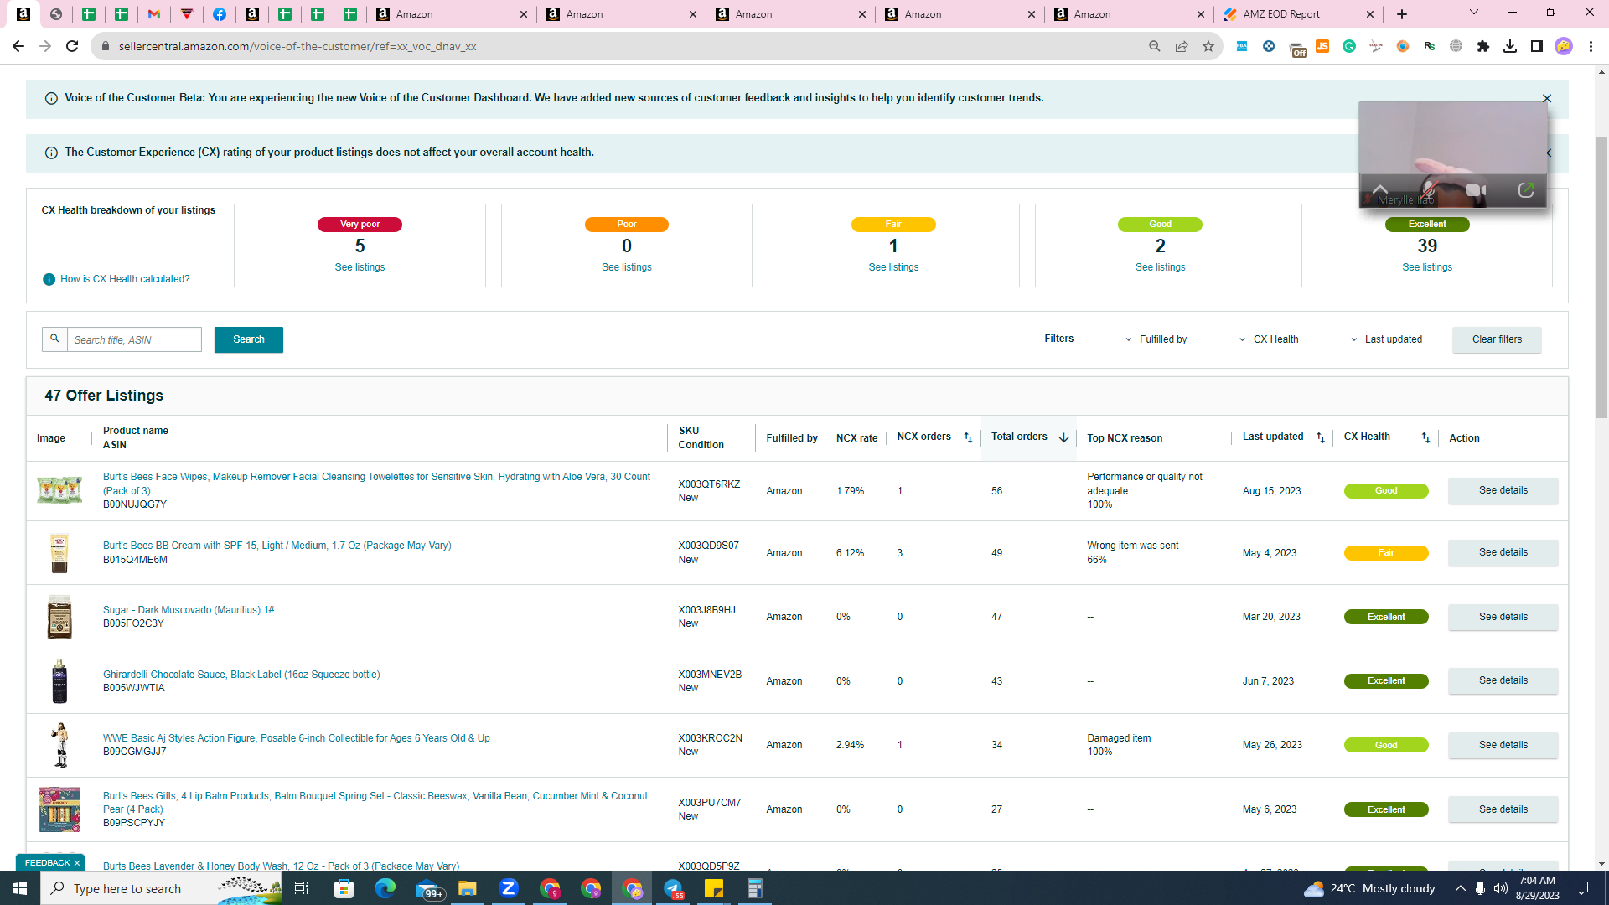The width and height of the screenshot is (1609, 905).
Task: Turn on camera in the call overlay
Action: point(1476,190)
